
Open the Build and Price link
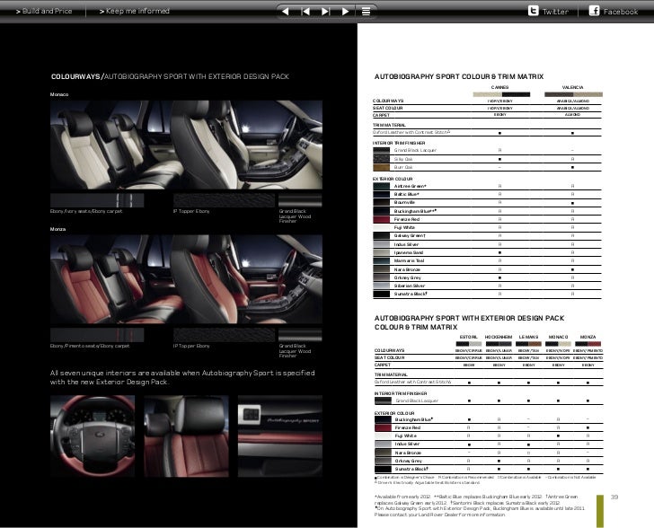tap(44, 11)
